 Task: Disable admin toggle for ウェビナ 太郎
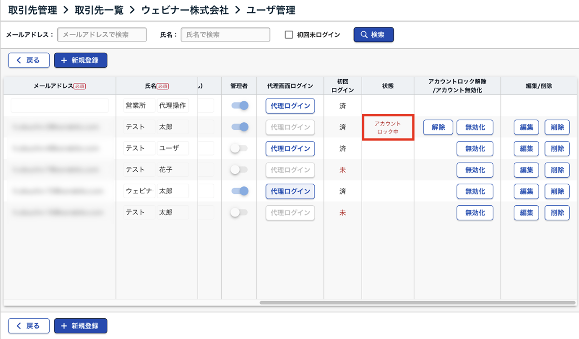pos(239,191)
